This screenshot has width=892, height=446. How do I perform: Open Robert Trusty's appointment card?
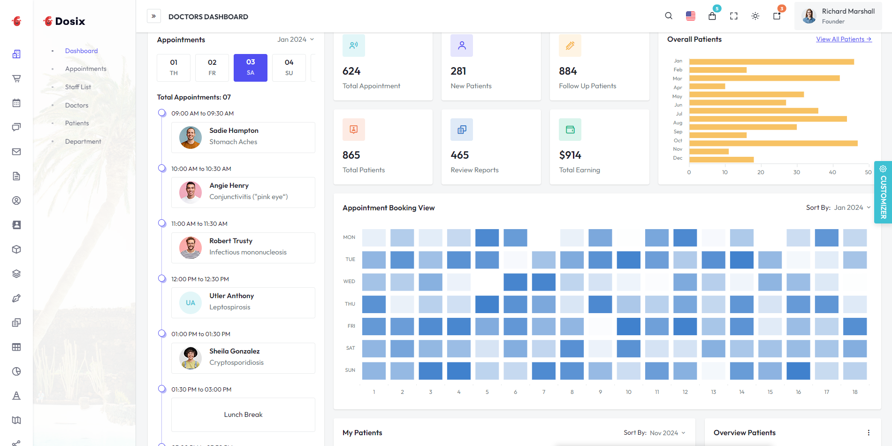(243, 248)
